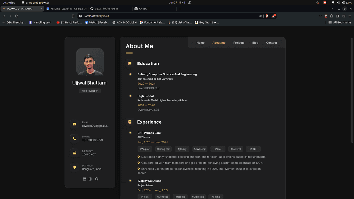Go to Projects in navbar
354x199 pixels.
(239, 43)
